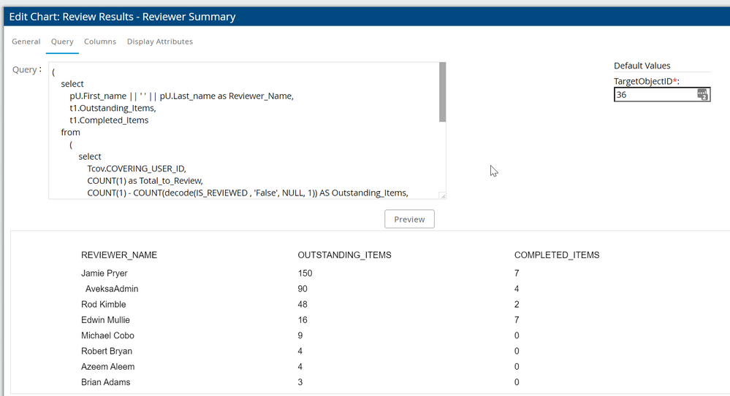730x396 pixels.
Task: Click the Edit Chart dialog title bar
Action: (365, 16)
